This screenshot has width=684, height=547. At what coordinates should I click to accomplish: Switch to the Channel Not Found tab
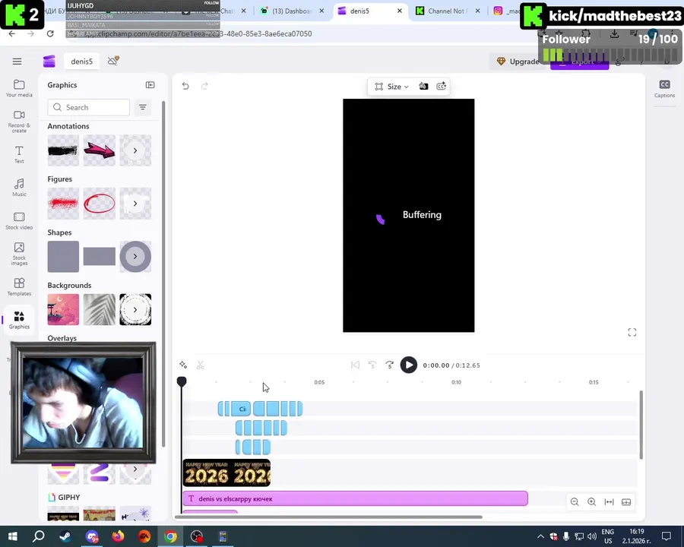(x=448, y=11)
